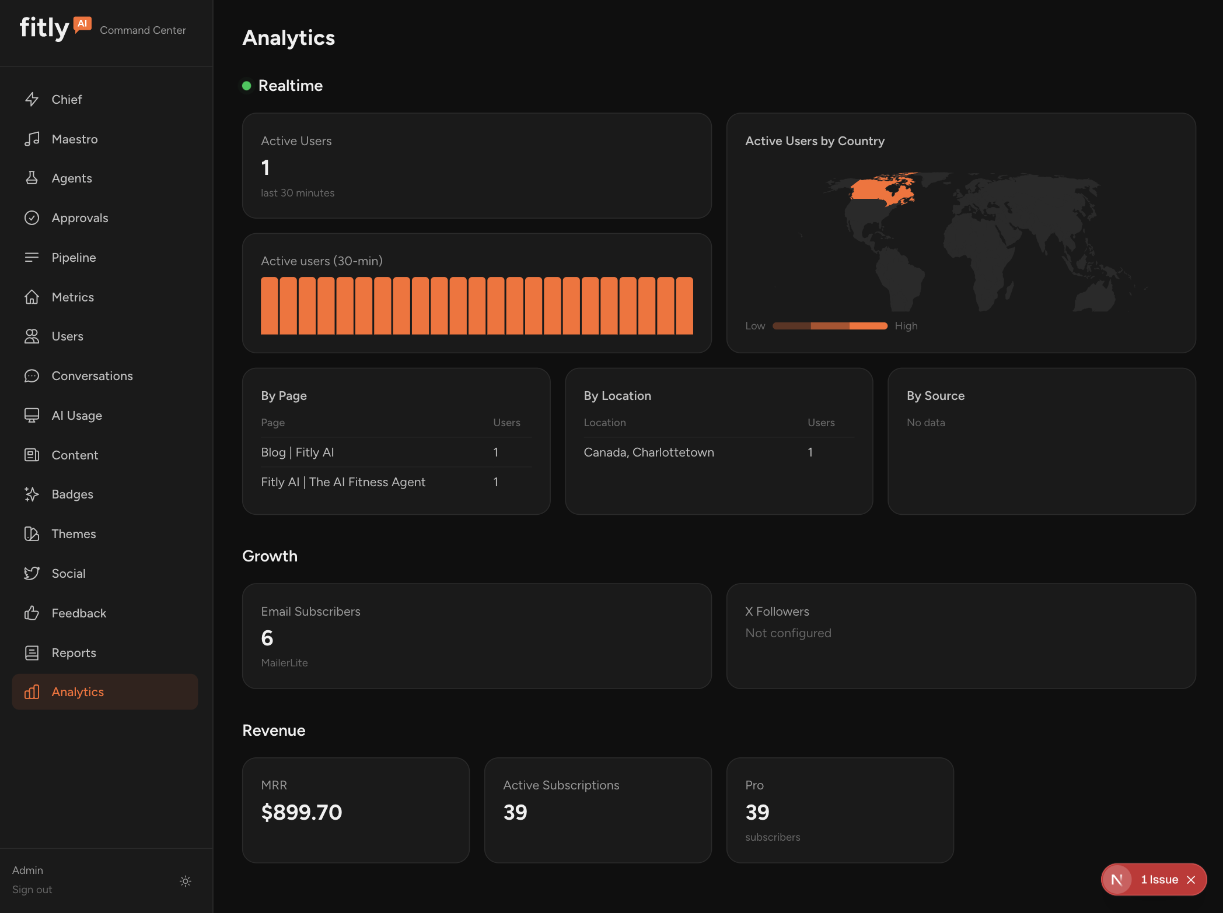Image resolution: width=1223 pixels, height=913 pixels.
Task: Select the Pipeline icon in sidebar
Action: (33, 257)
